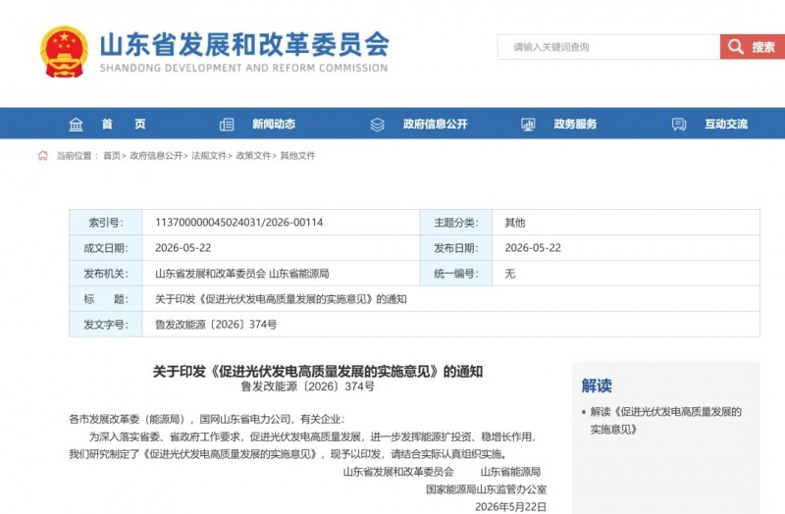The height and width of the screenshot is (514, 785).
Task: Click the 主题分类 value 其他
Action: [x=514, y=223]
